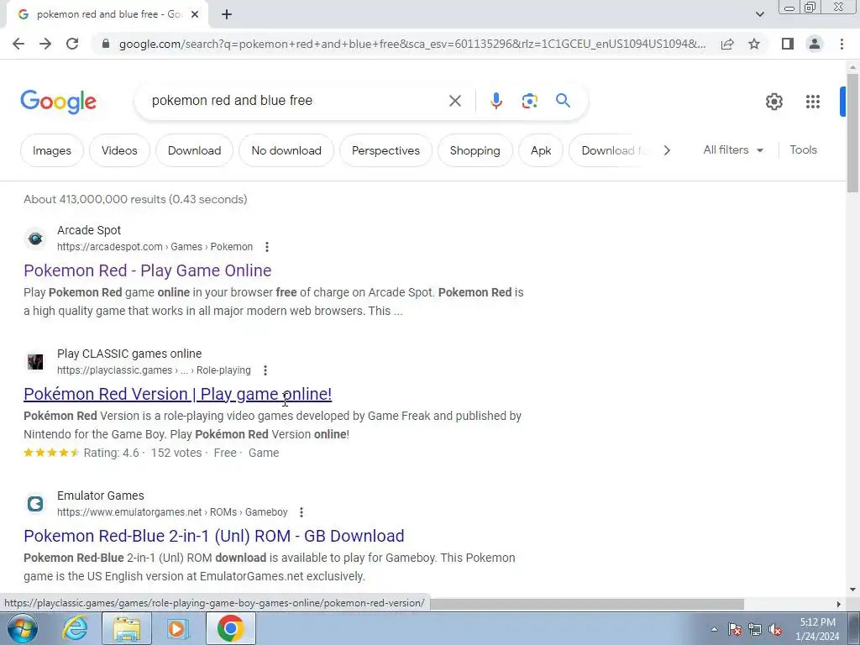Open Pokemon Red - Play Game Online

click(x=148, y=270)
